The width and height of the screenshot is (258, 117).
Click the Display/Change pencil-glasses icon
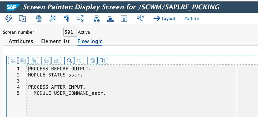pyautogui.click(x=9, y=18)
